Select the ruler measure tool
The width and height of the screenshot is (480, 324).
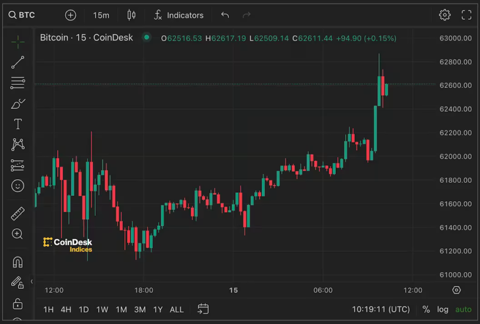click(x=18, y=213)
